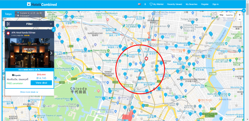Viewport: 249px width, 121px height.
Task: Click the Expedia logo
Action: 17,75
